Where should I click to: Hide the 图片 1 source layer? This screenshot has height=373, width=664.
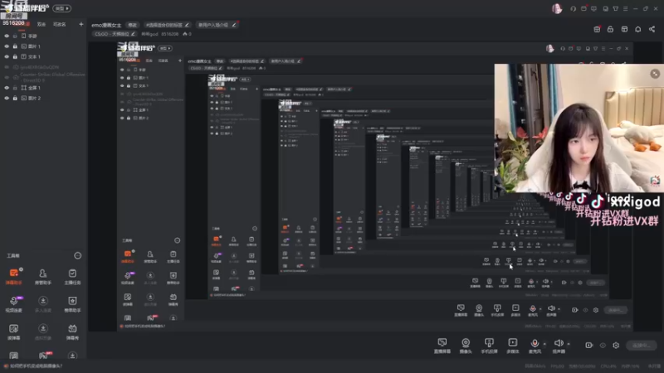(7, 46)
